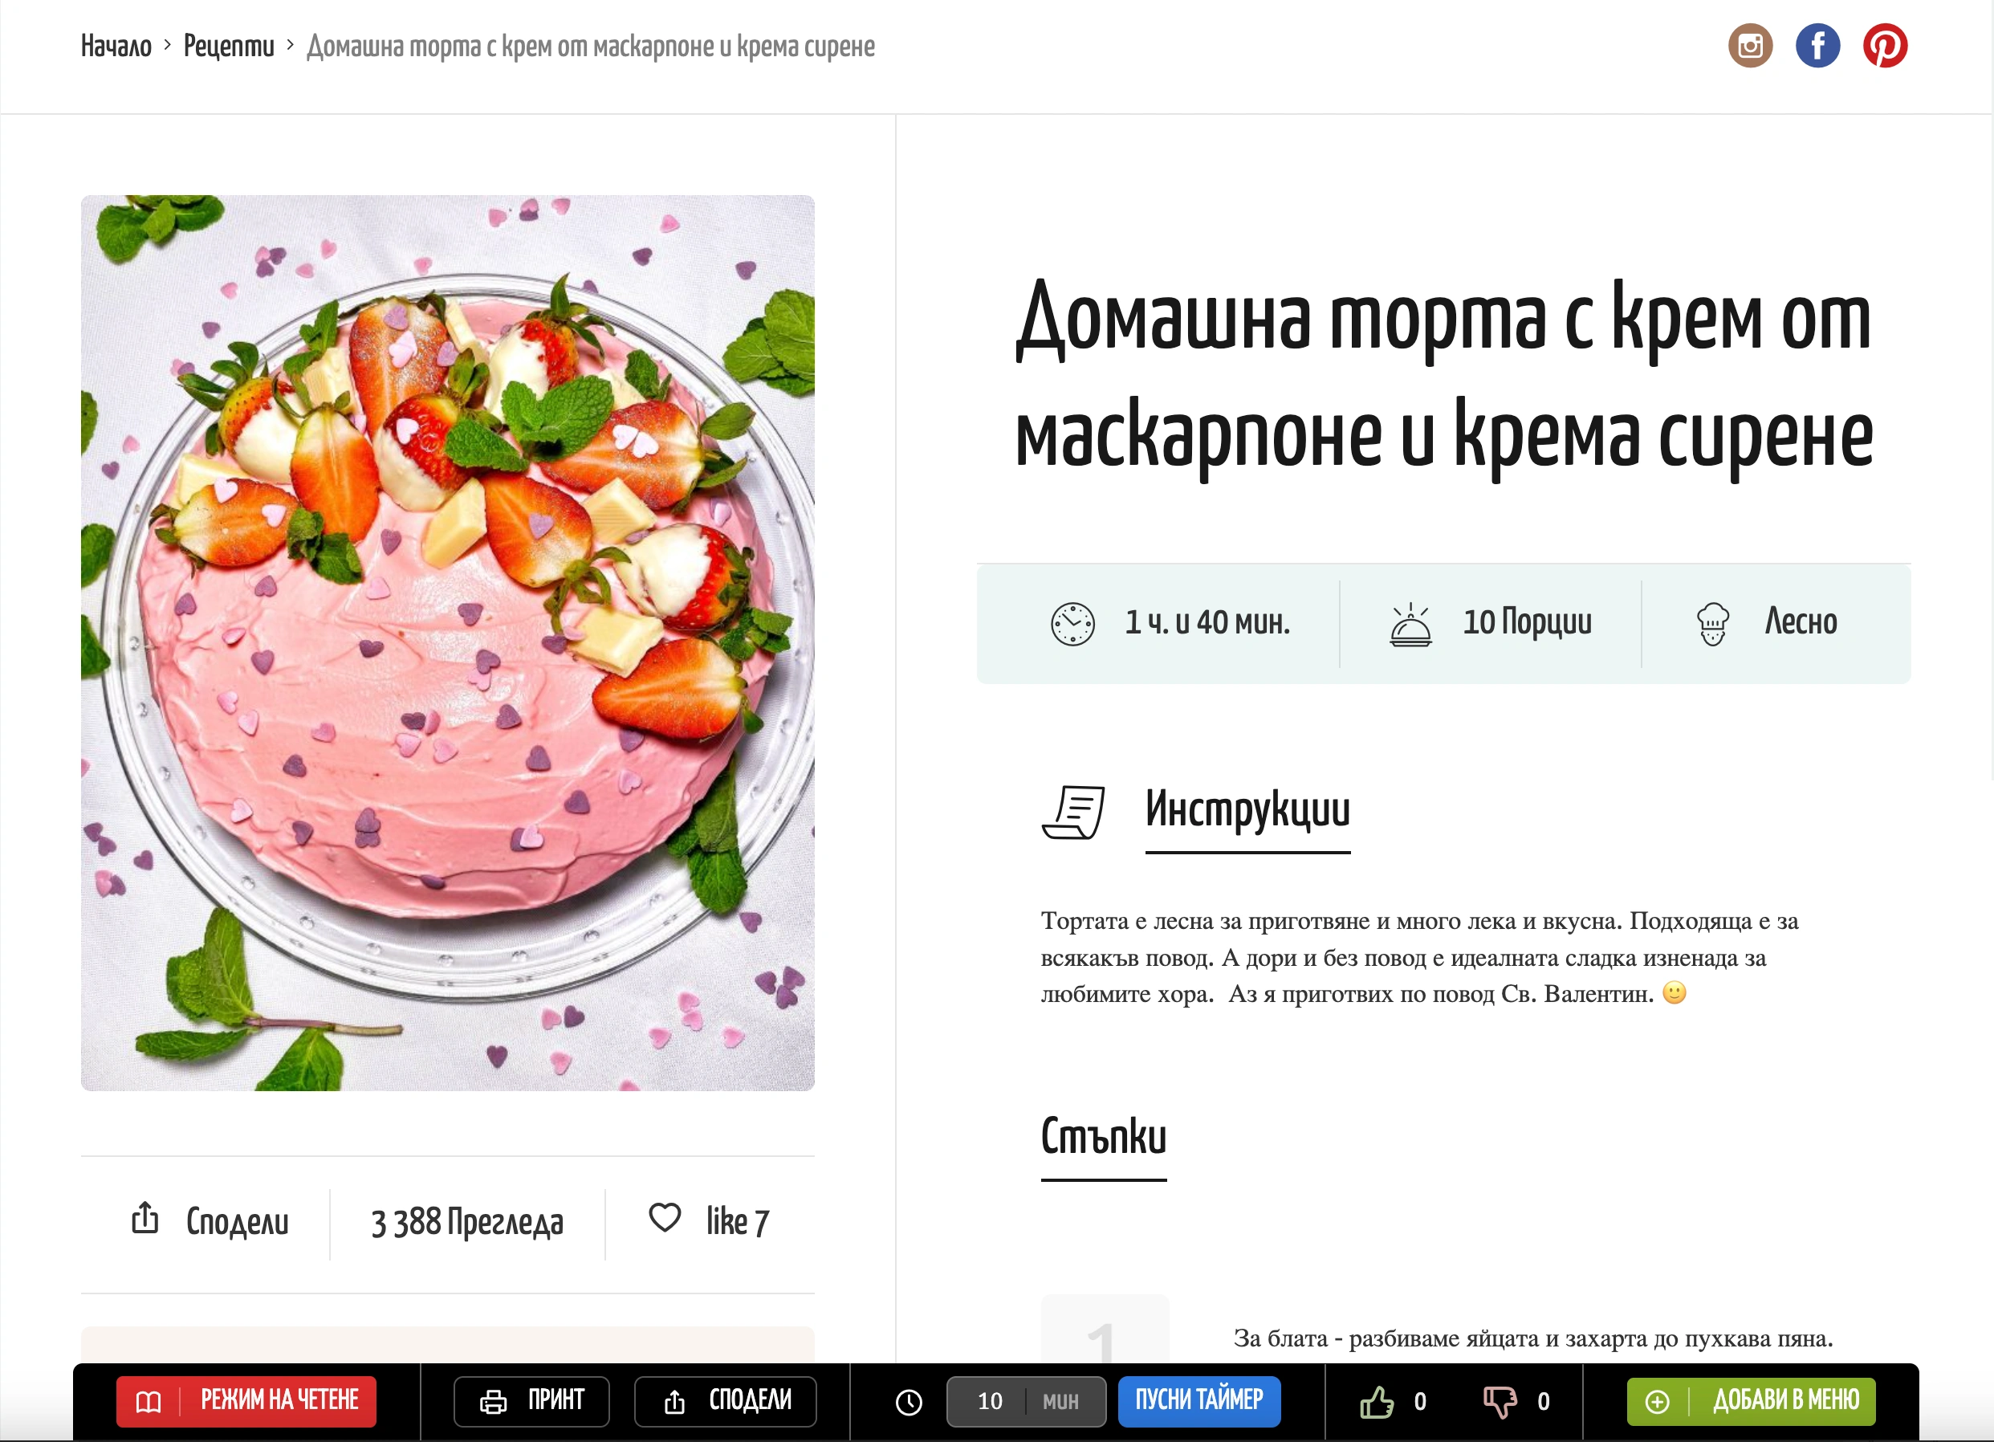Open the strawberry cake recipe photo
Screen dimensions: 1994x1442
point(447,643)
